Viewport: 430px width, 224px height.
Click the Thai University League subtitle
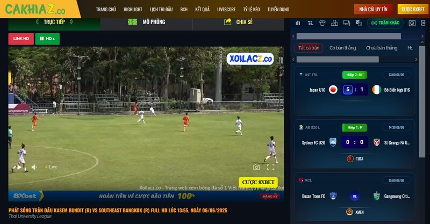click(x=30, y=216)
